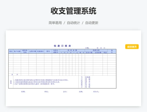The height and width of the screenshot is (112, 147).
Task: Select the 销货单号码 column header
Action: pos(25,51)
